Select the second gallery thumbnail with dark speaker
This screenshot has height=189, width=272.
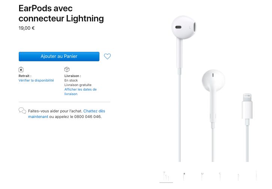tap(184, 176)
